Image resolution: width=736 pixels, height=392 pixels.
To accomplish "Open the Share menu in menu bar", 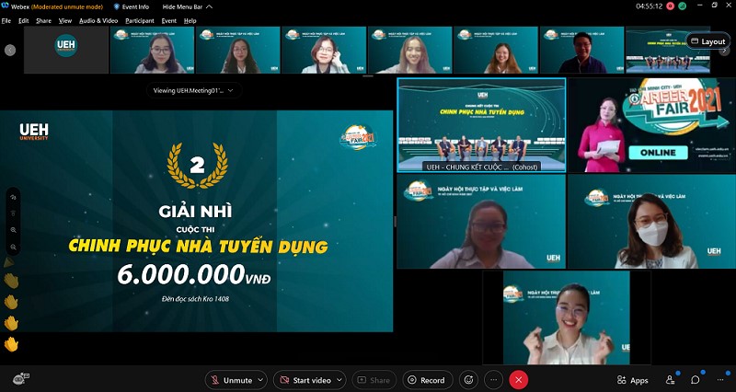I will 43,20.
